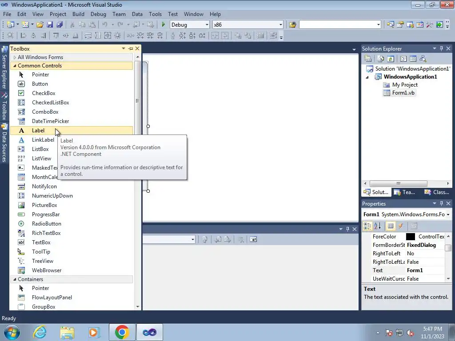Open the Project menu
This screenshot has height=341, width=455.
click(x=58, y=14)
